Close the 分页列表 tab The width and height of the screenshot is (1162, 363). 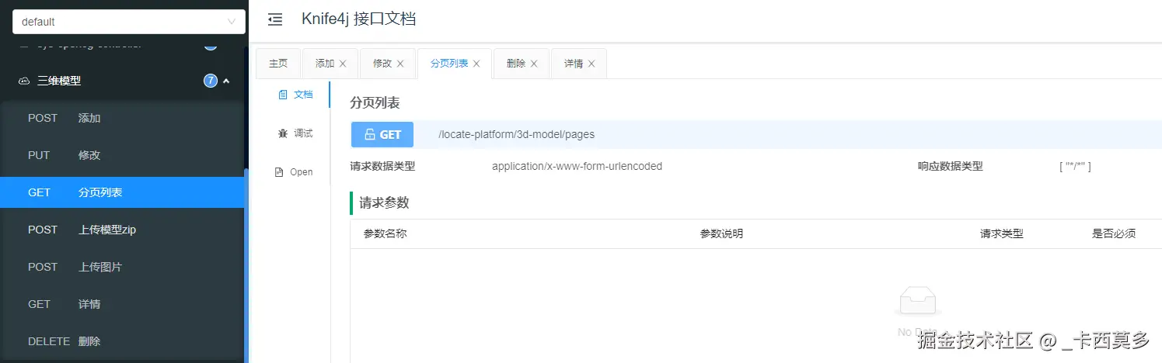coord(476,64)
